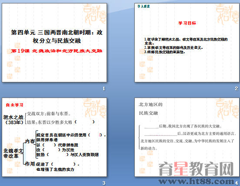Select slide 4 北方地区的民族交融 thumbnail
Screen dimensions: 240x186
click(x=187, y=137)
